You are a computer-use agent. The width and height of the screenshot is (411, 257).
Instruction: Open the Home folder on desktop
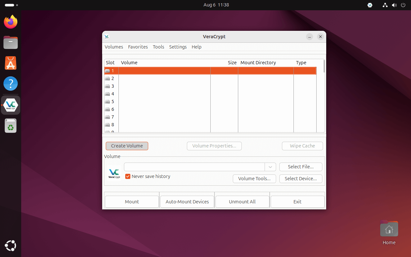[x=389, y=232]
